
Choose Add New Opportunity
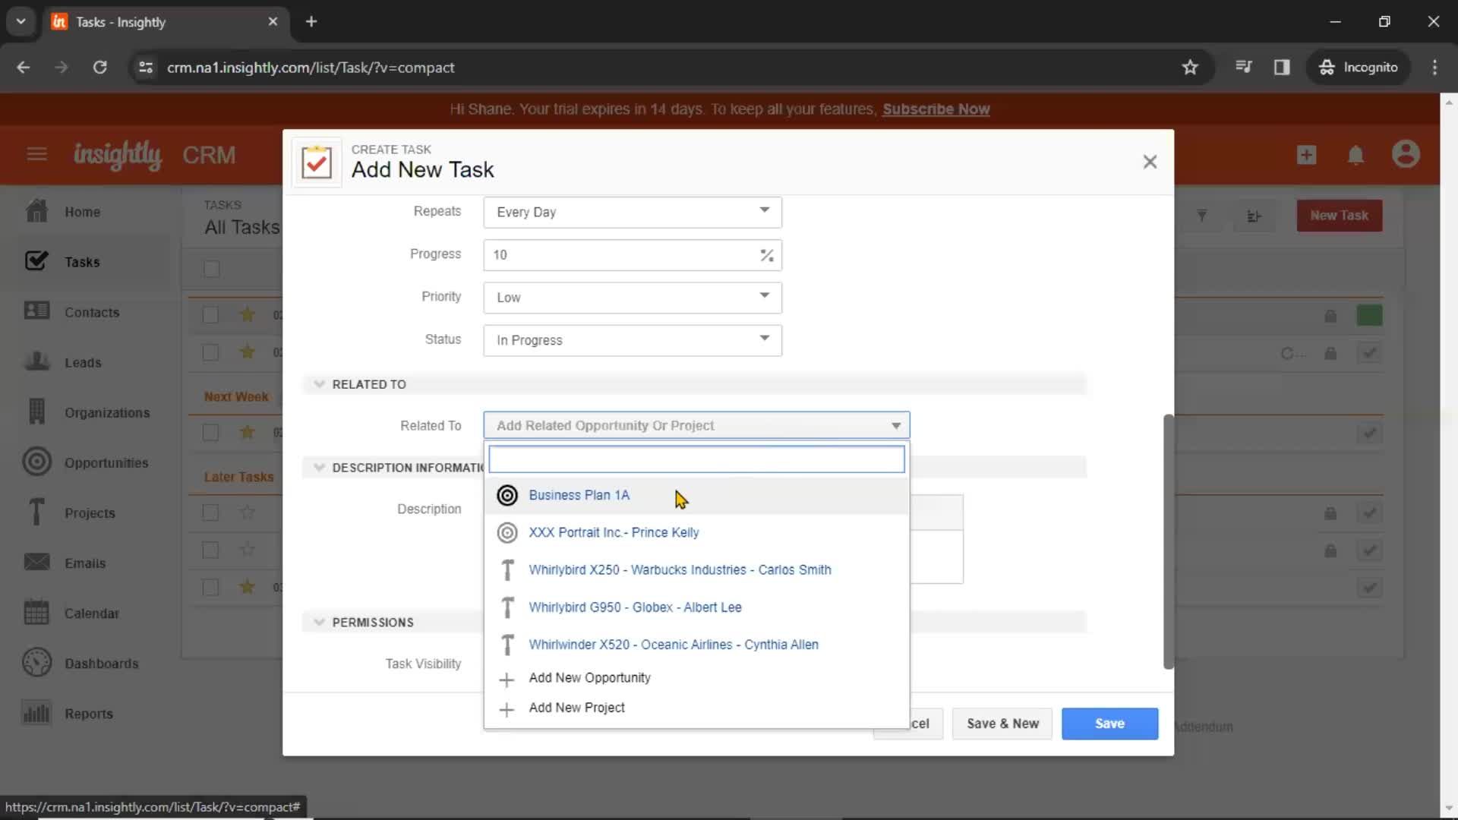click(x=696, y=677)
